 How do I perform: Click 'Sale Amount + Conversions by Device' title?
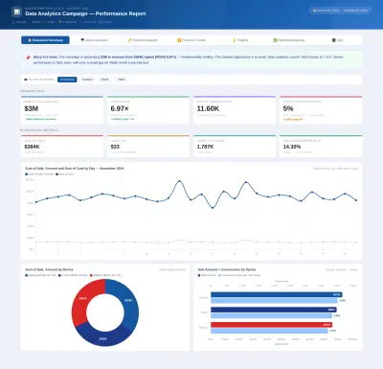(227, 269)
